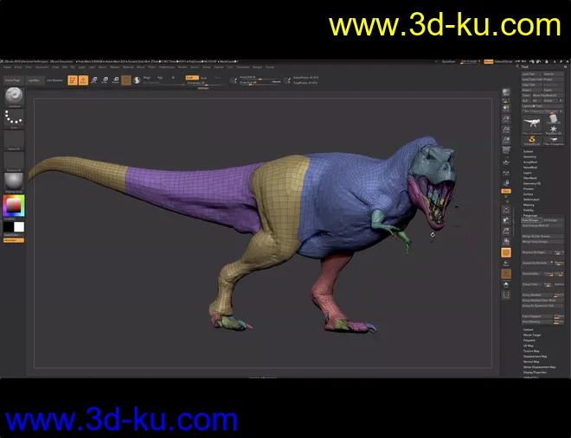This screenshot has height=438, width=571.
Task: Select the Draw mode icon
Action: pyautogui.click(x=83, y=80)
